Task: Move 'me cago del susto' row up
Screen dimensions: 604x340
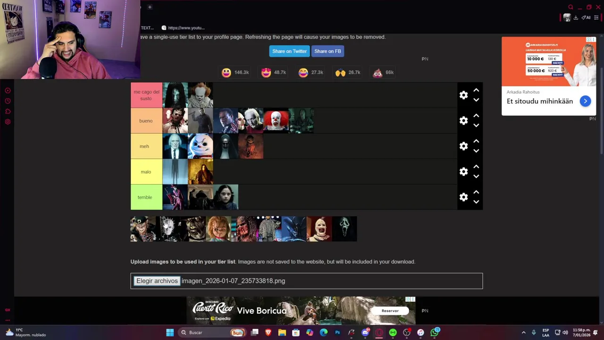Action: 476,90
